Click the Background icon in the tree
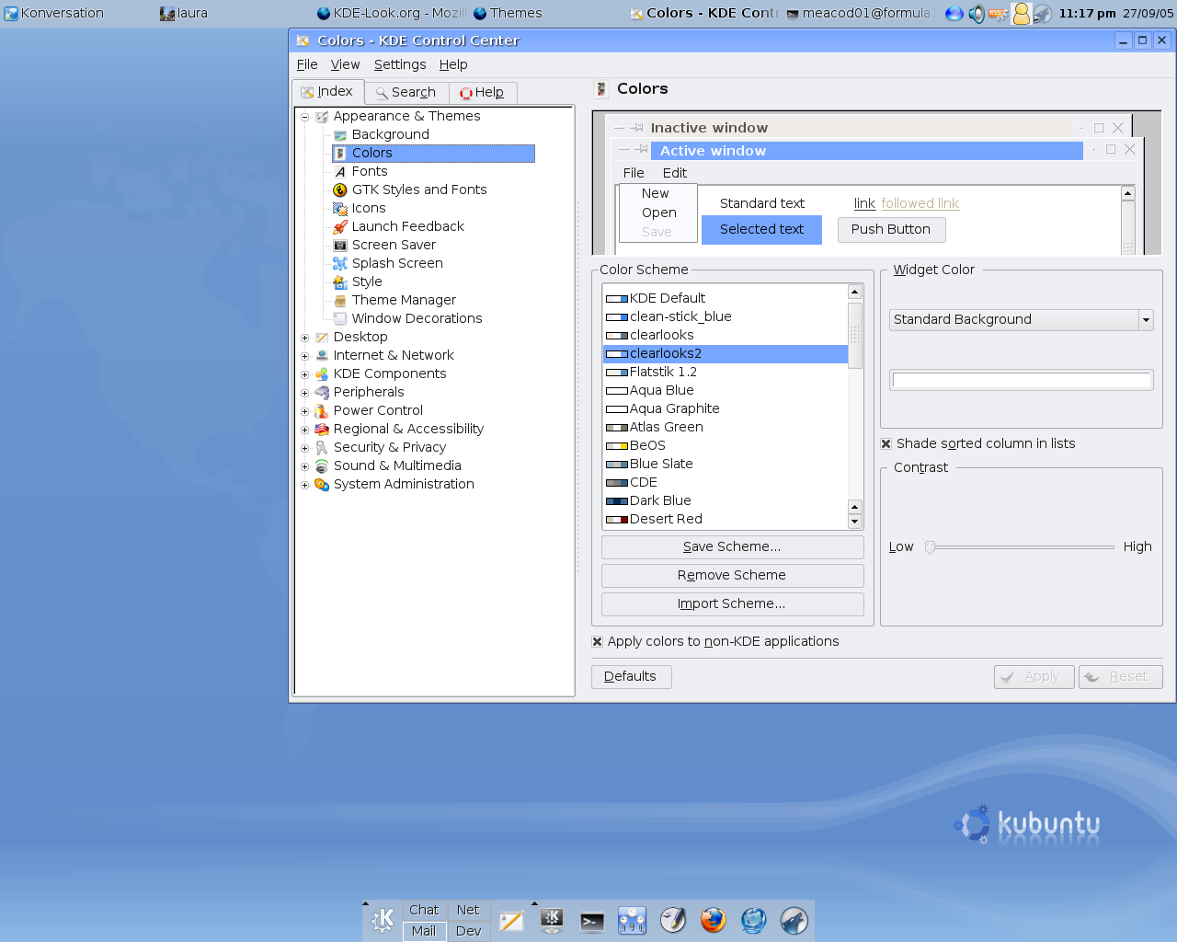The width and height of the screenshot is (1177, 942). (x=340, y=134)
